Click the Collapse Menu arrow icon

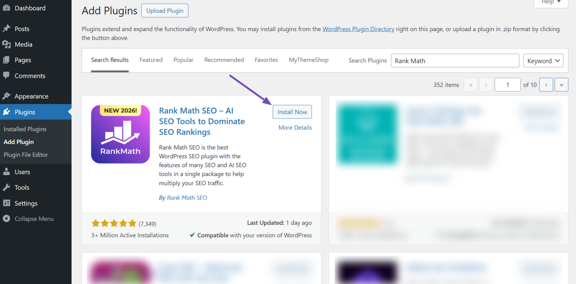(6, 219)
